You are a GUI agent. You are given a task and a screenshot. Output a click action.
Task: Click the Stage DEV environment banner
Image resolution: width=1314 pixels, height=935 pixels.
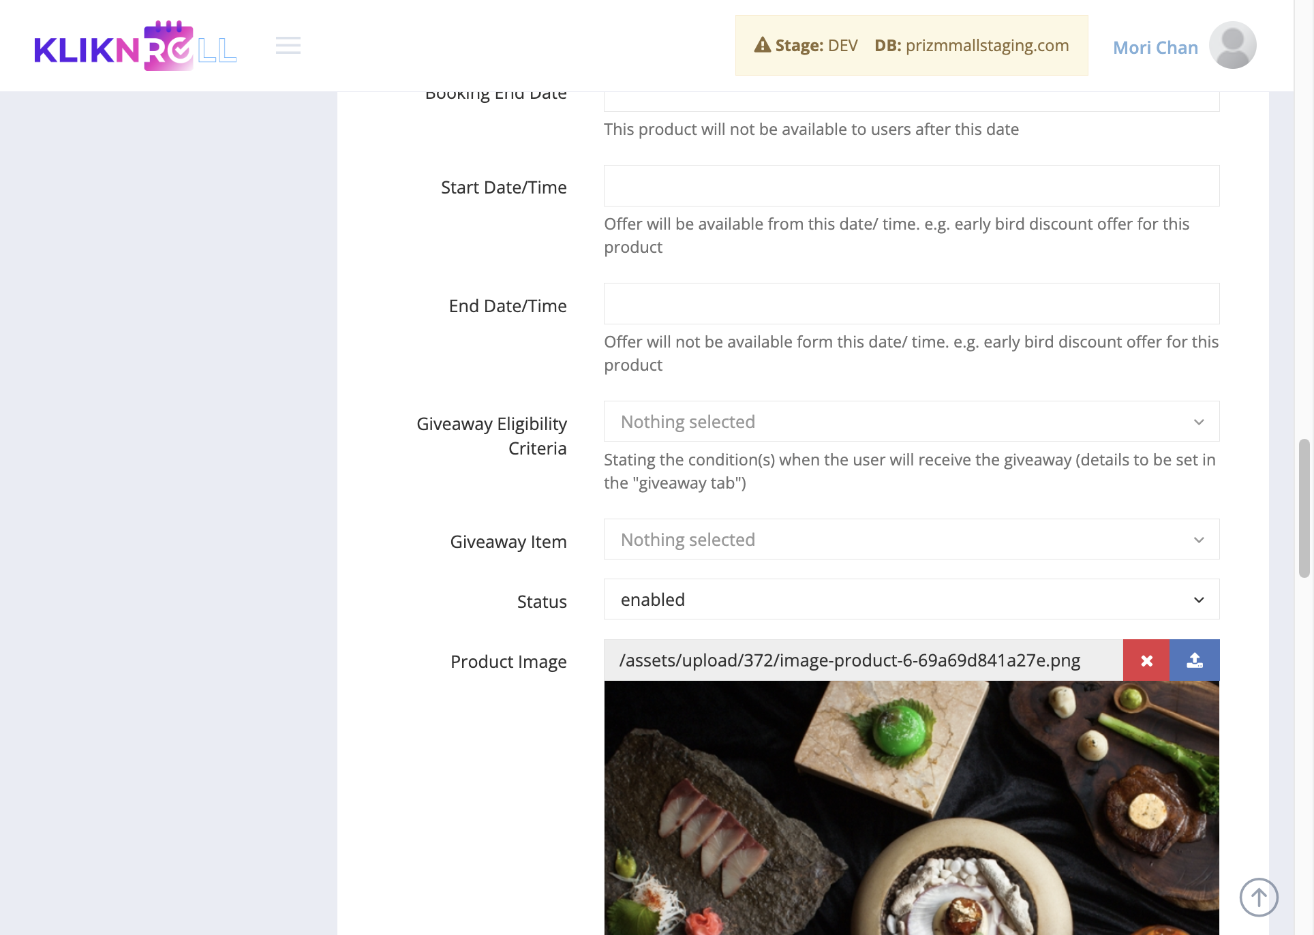pos(911,45)
